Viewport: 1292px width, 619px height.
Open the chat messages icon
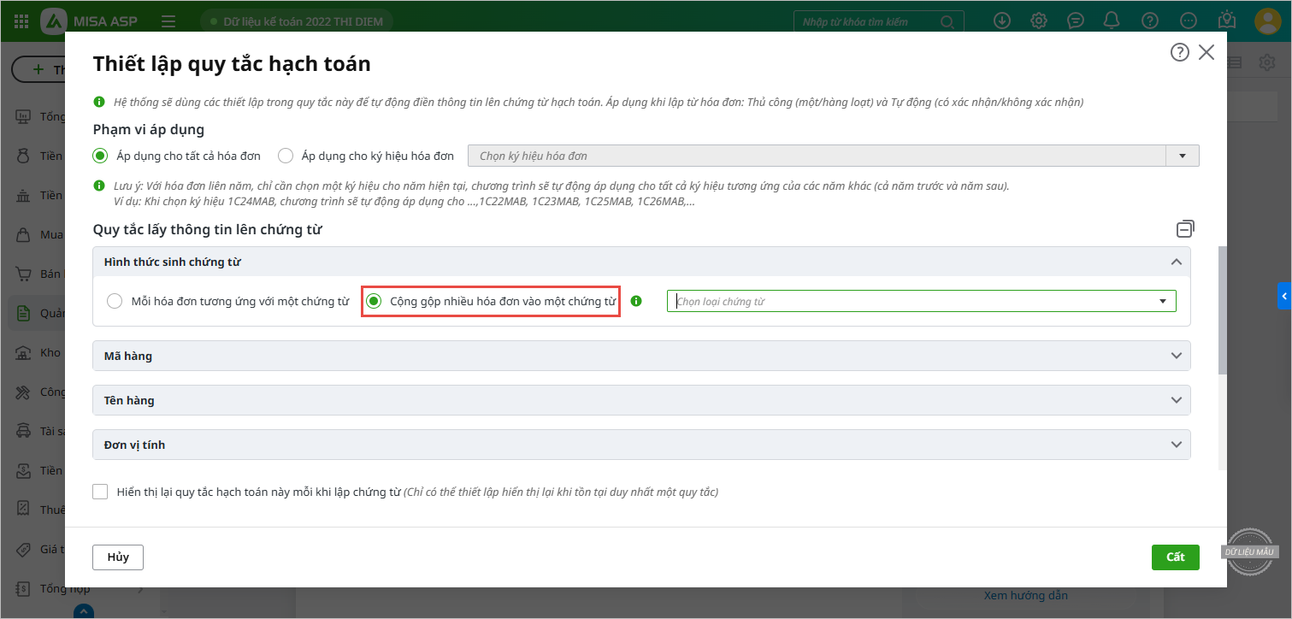tap(1076, 21)
